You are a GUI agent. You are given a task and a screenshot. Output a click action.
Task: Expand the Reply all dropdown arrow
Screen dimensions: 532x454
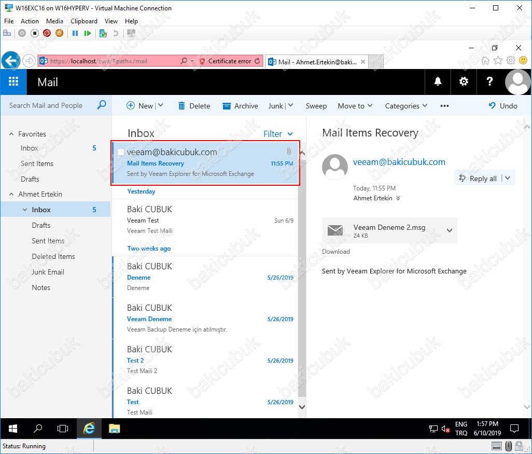tap(508, 178)
